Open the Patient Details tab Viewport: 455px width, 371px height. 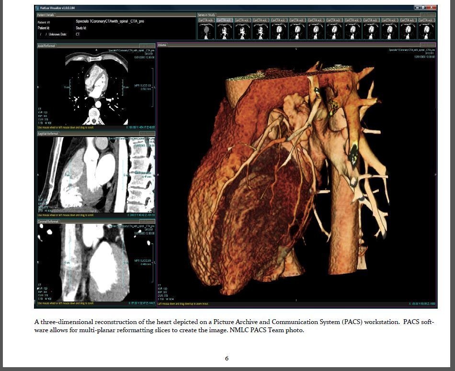coord(46,15)
